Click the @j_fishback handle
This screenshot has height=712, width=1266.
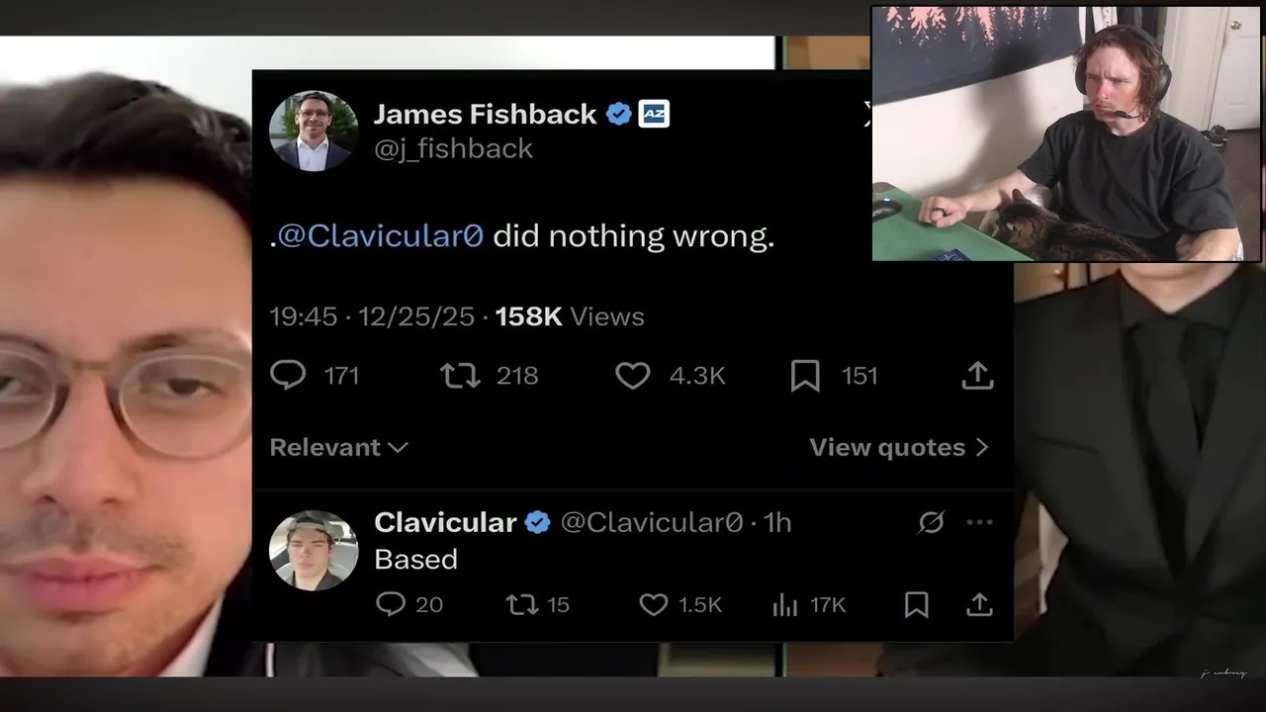tap(453, 148)
